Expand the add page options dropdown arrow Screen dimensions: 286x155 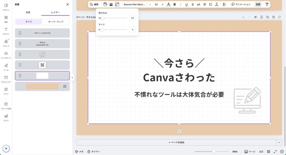279,142
